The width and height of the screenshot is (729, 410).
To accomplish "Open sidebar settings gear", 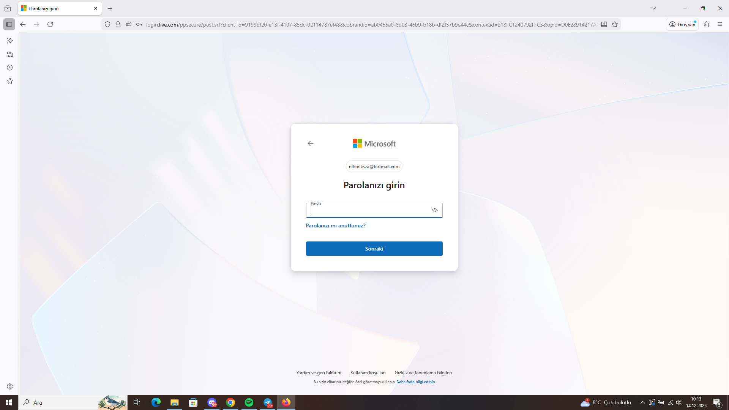I will coord(10,386).
